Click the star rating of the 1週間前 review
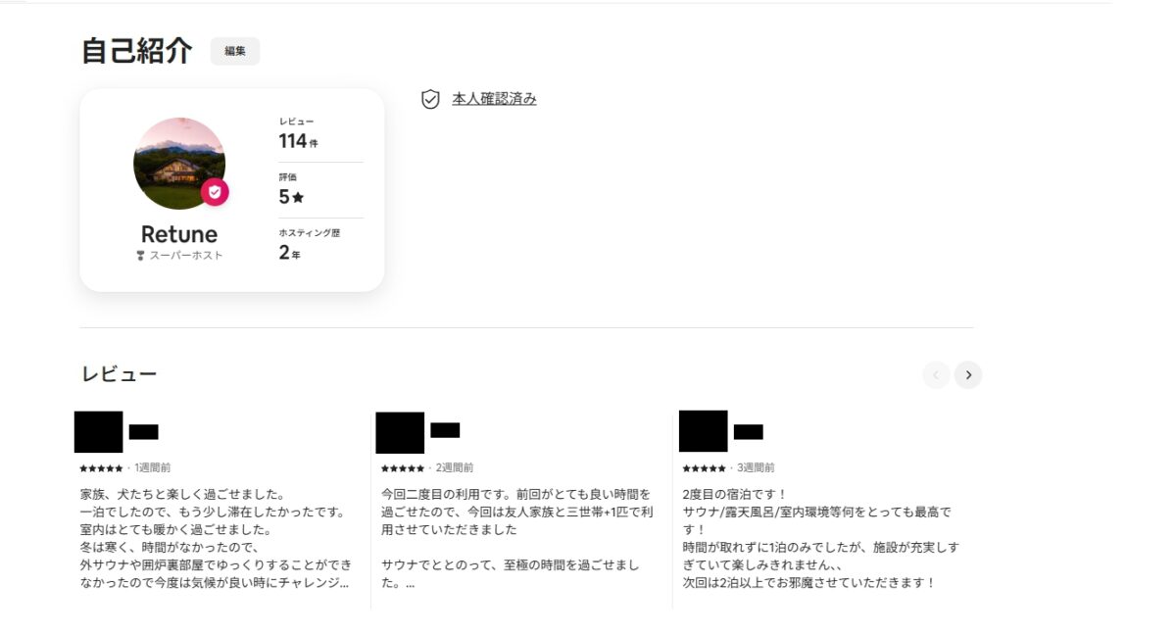The width and height of the screenshot is (1176, 635). click(101, 468)
